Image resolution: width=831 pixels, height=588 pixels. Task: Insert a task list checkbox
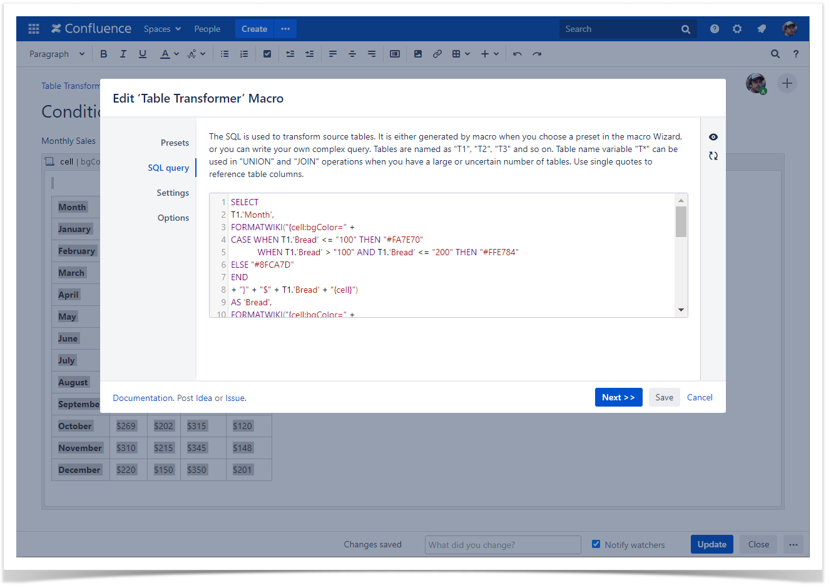click(267, 54)
